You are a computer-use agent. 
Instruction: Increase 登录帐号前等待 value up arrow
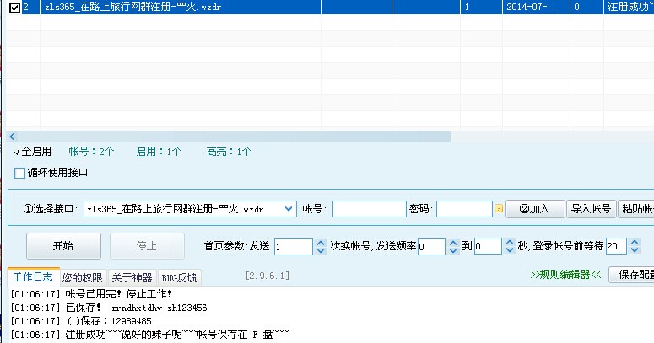coord(635,242)
